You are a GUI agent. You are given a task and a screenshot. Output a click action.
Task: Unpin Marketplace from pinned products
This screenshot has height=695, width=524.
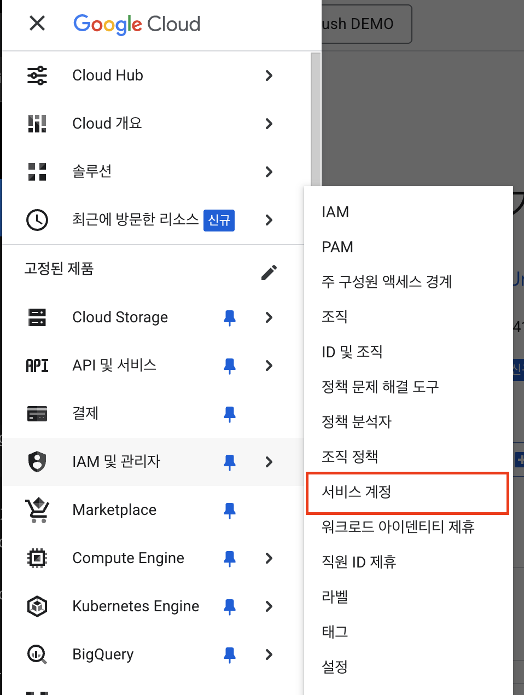230,511
